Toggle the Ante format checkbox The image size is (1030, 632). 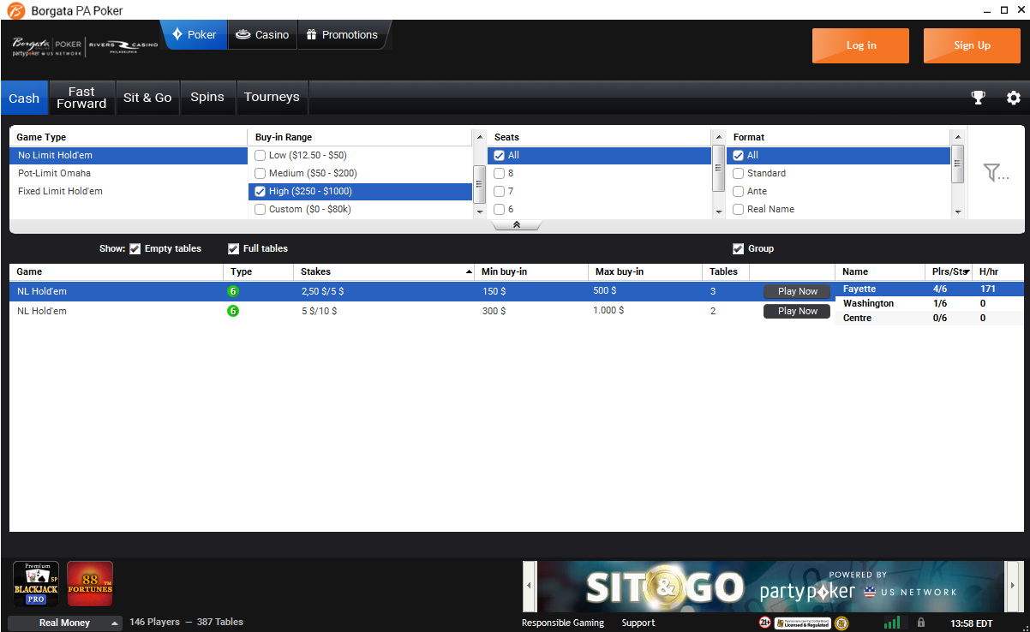(x=739, y=191)
